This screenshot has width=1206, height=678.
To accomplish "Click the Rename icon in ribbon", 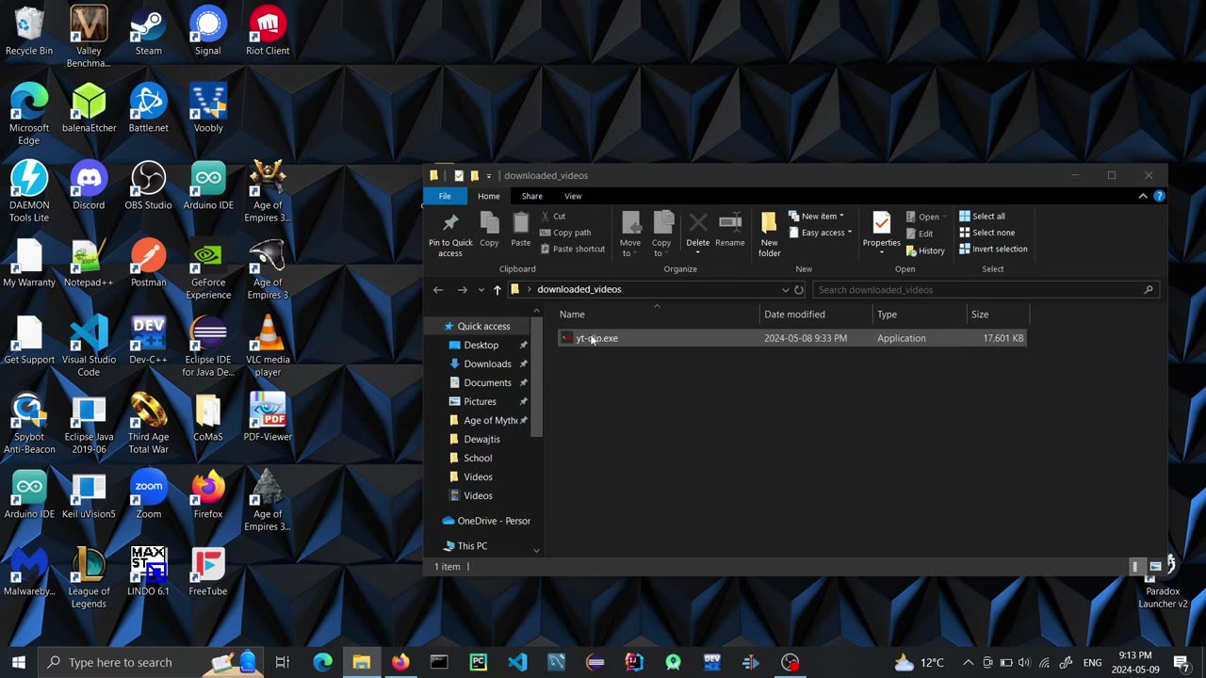I will [x=730, y=231].
